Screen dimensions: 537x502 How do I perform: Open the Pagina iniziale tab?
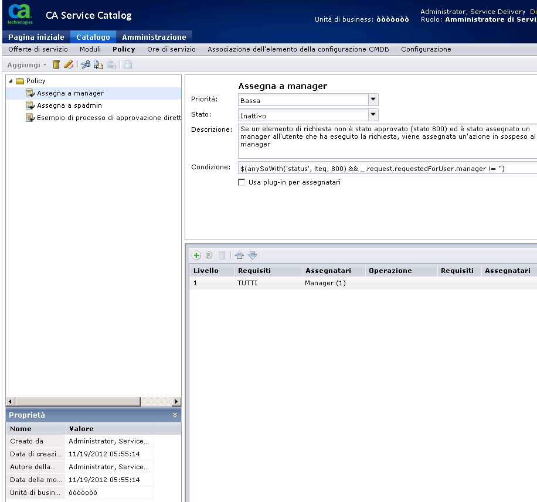point(36,37)
